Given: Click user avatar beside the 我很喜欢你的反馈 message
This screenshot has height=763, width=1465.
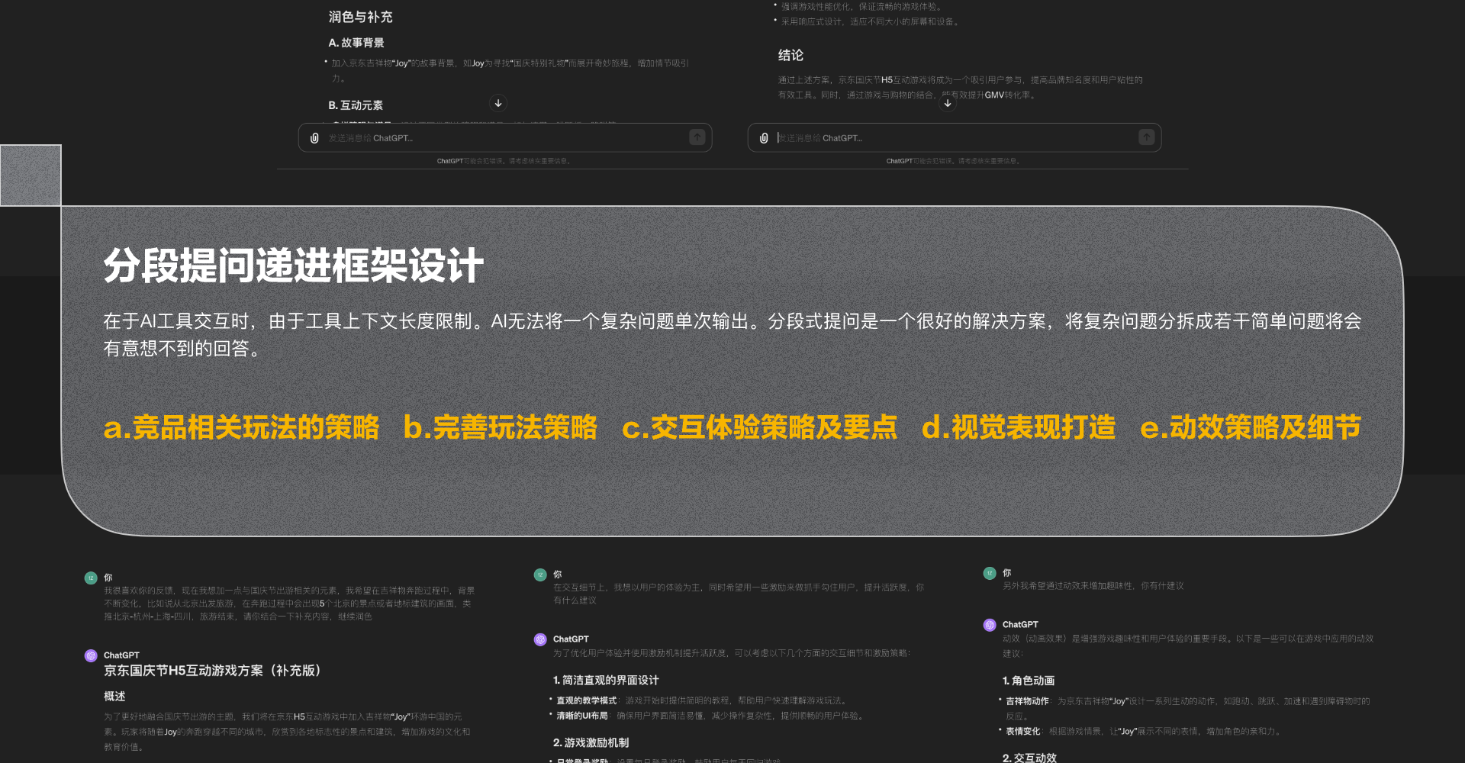Looking at the screenshot, I should (91, 578).
